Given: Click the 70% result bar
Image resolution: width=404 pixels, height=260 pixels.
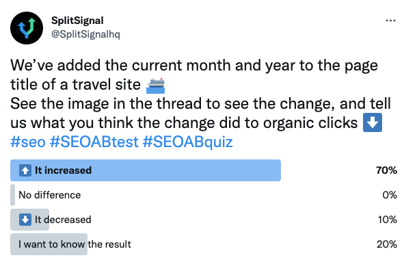Looking at the screenshot, I should 146,170.
